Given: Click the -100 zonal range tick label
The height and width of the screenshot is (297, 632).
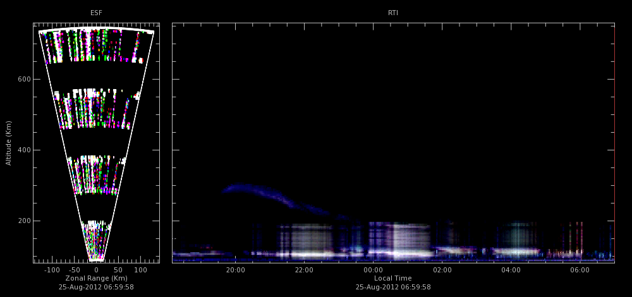Looking at the screenshot, I should coord(51,270).
